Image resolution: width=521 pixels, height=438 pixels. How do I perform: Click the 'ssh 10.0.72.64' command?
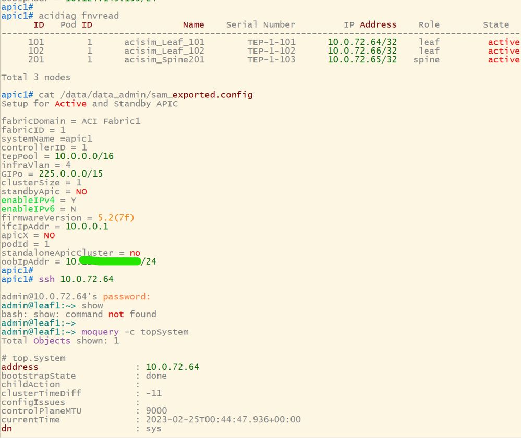click(x=76, y=279)
